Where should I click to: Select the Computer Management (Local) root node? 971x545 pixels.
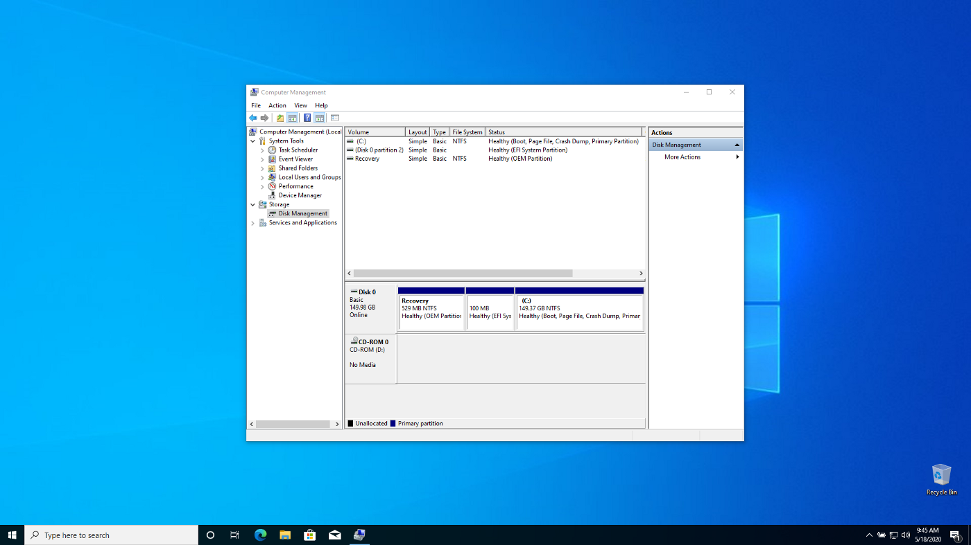tap(300, 132)
